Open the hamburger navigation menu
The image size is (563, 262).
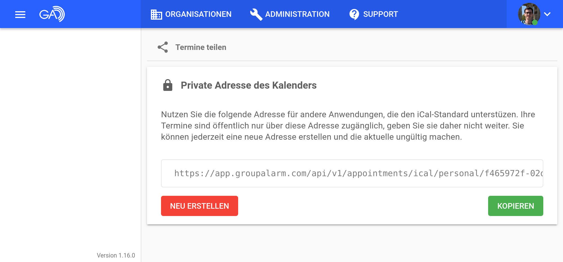[20, 14]
